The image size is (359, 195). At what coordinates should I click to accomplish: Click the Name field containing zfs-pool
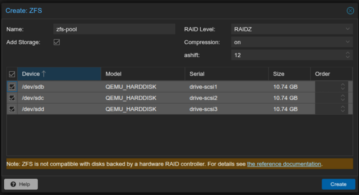point(114,29)
